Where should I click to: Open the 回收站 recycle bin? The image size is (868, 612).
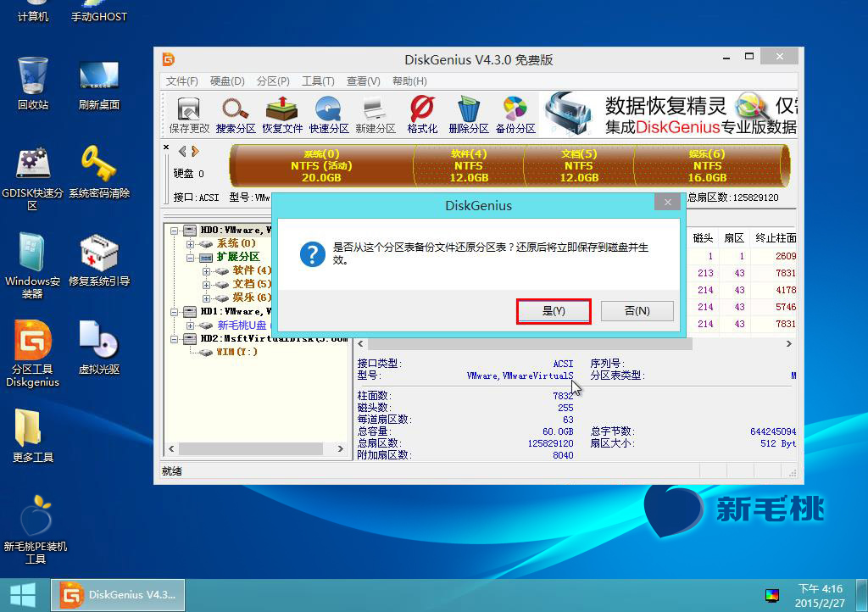point(33,84)
